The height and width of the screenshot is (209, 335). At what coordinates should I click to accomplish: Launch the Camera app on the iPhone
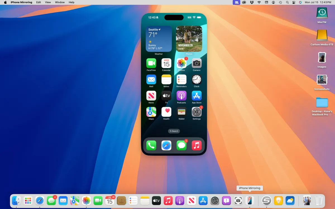197,63
